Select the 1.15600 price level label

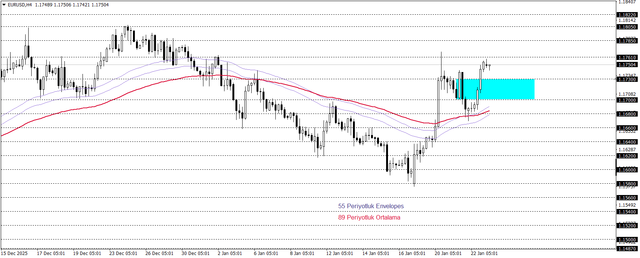(x=627, y=198)
